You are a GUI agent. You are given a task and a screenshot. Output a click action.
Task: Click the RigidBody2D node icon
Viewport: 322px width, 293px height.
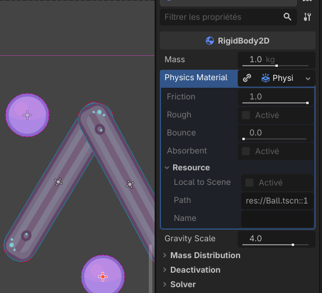(x=210, y=41)
